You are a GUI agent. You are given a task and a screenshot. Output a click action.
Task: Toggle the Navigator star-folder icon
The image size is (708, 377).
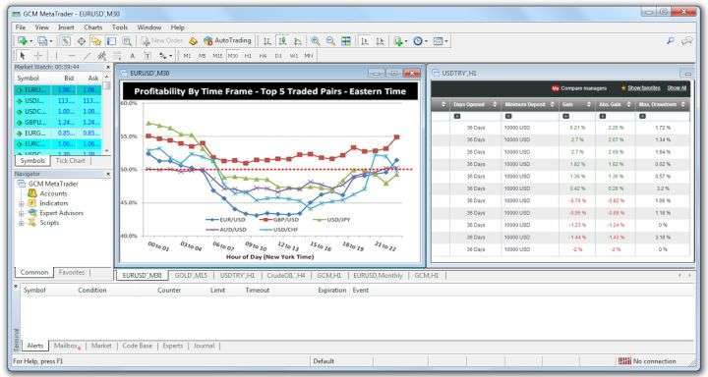[x=96, y=41]
